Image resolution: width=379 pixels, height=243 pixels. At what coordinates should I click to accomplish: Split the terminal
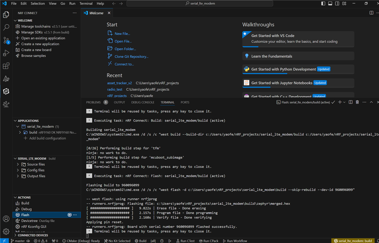pos(351,102)
